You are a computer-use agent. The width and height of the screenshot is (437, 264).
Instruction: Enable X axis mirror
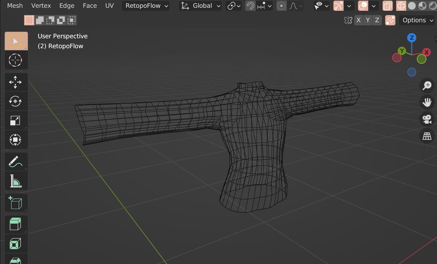358,20
